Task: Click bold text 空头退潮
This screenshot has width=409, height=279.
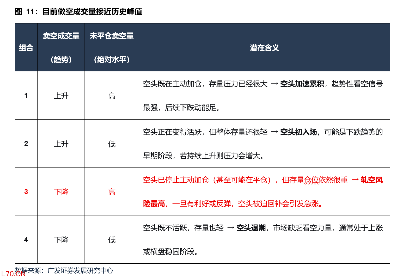Action: point(251,228)
